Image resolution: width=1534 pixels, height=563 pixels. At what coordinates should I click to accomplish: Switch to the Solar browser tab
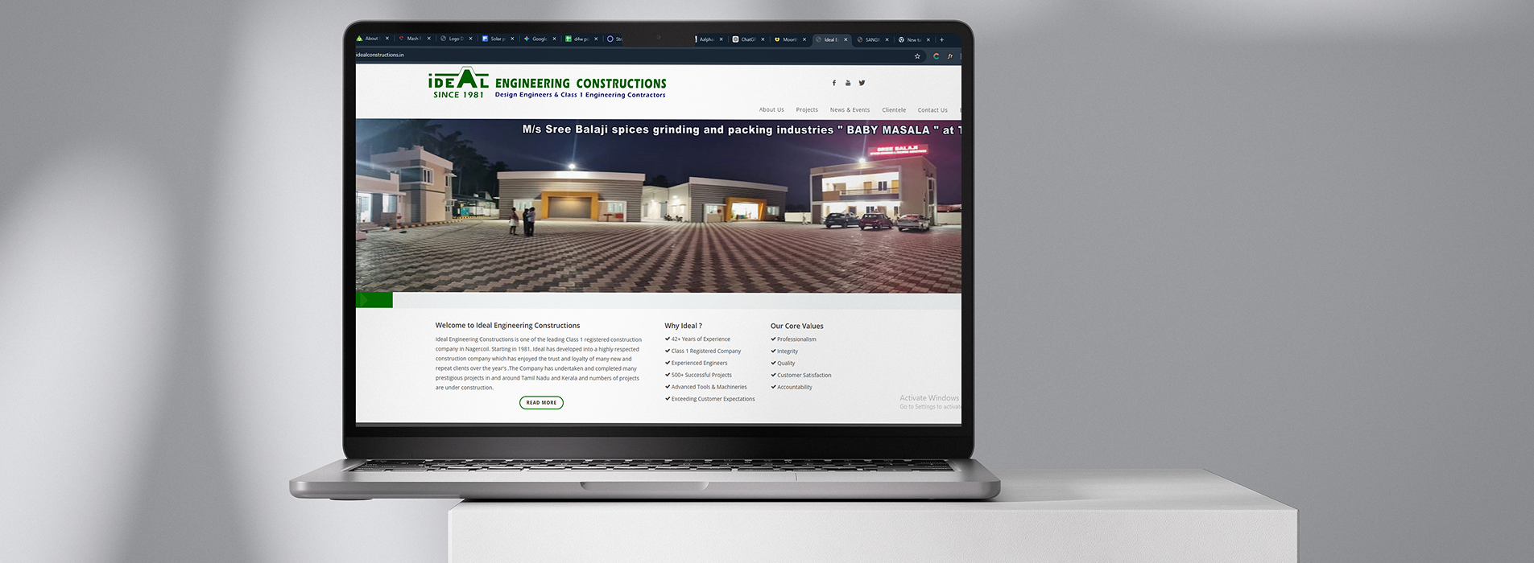coord(495,39)
